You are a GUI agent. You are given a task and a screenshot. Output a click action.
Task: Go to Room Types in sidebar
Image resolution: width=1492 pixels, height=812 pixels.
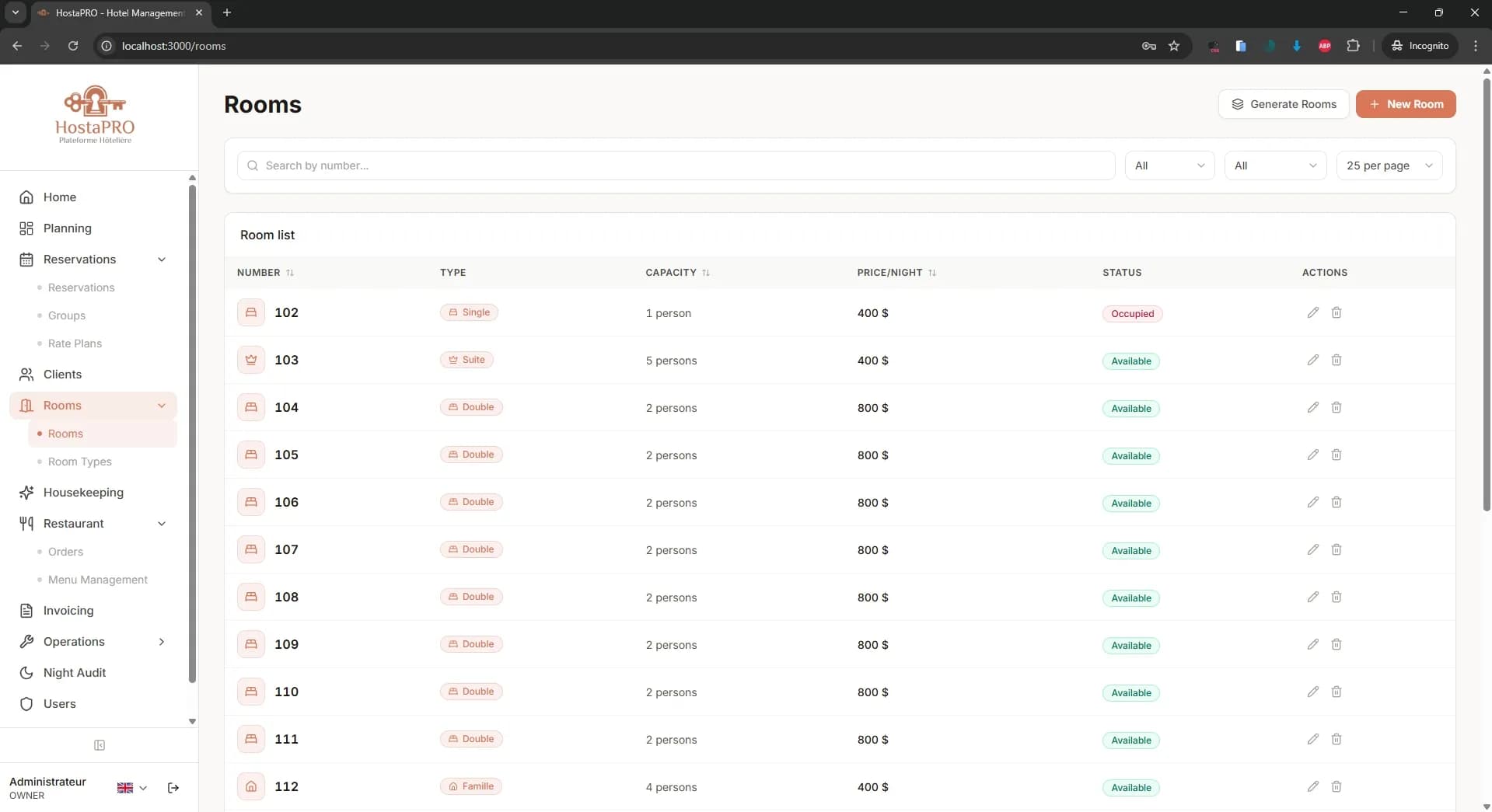pyautogui.click(x=79, y=462)
